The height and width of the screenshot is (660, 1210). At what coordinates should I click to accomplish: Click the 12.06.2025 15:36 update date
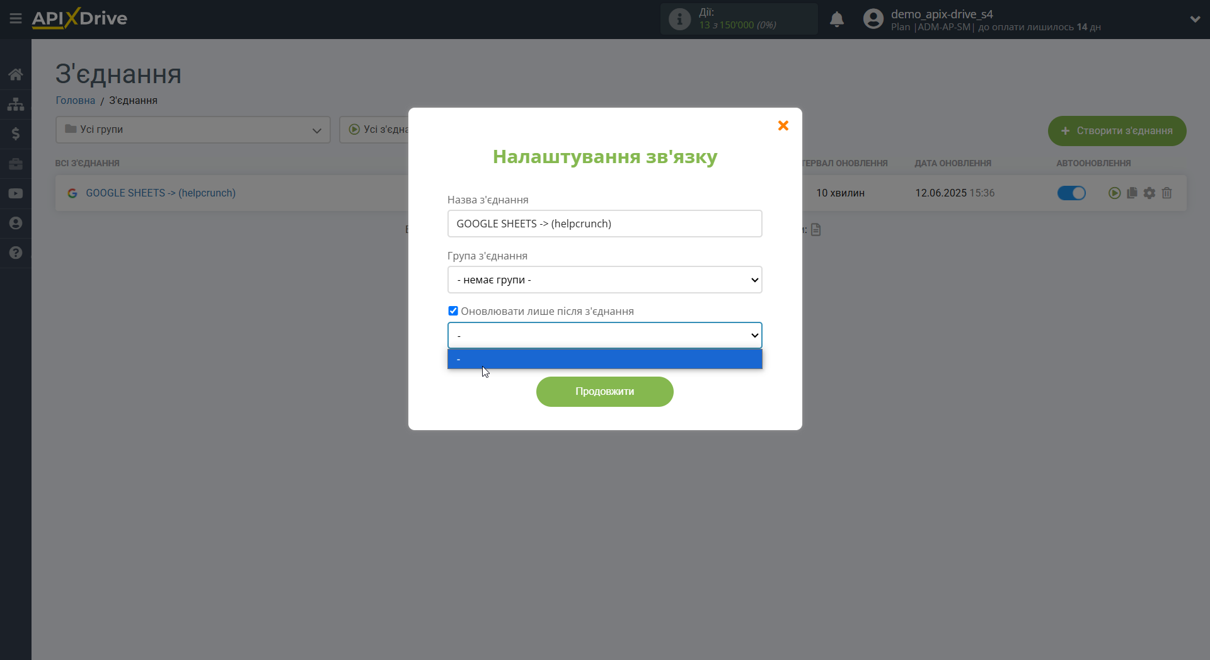955,193
